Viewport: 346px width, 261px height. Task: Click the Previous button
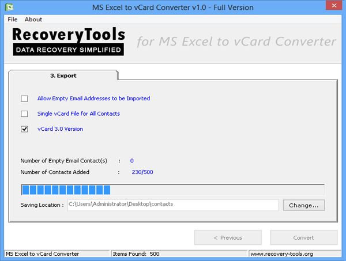tap(228, 237)
